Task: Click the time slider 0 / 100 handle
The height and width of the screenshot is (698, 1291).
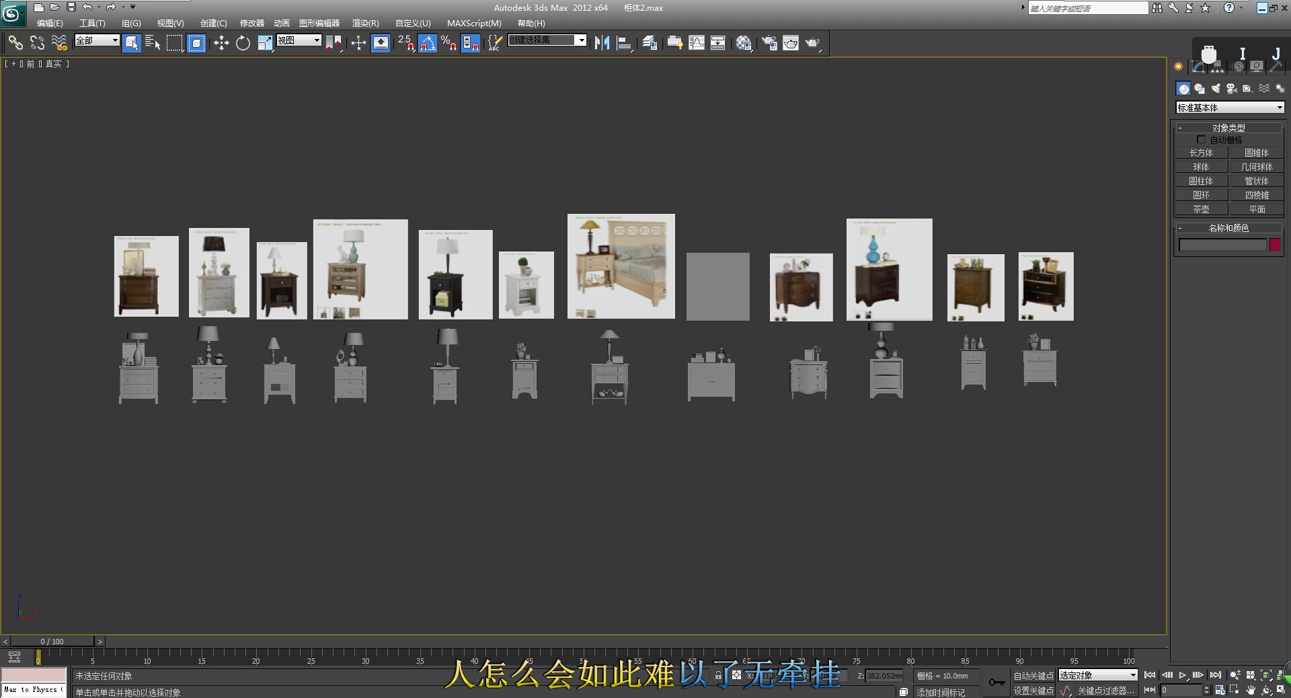Action: tap(52, 642)
